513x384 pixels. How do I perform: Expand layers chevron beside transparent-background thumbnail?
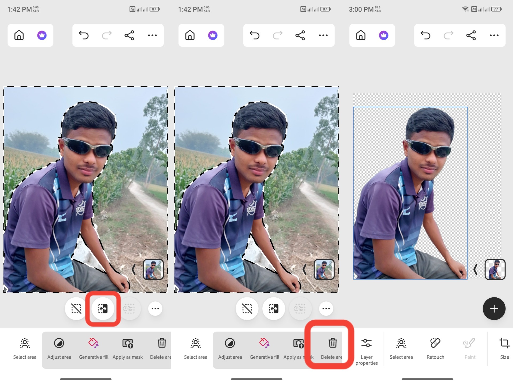coord(476,269)
